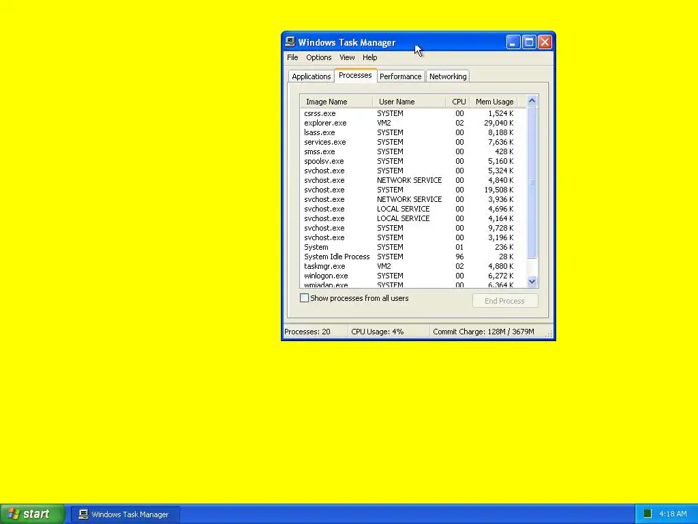Screen dimensions: 698x524
Task: Click the End Process button
Action: tap(505, 301)
